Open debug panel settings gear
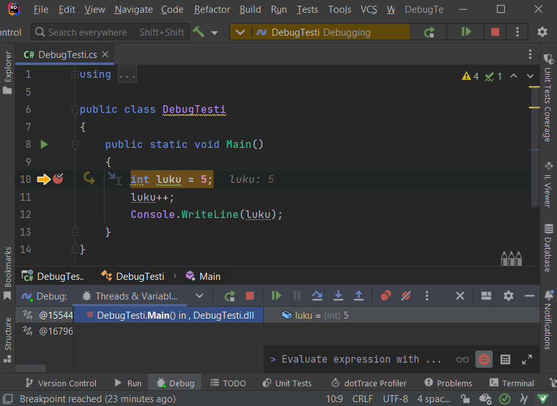This screenshot has width=557, height=406. click(x=508, y=296)
